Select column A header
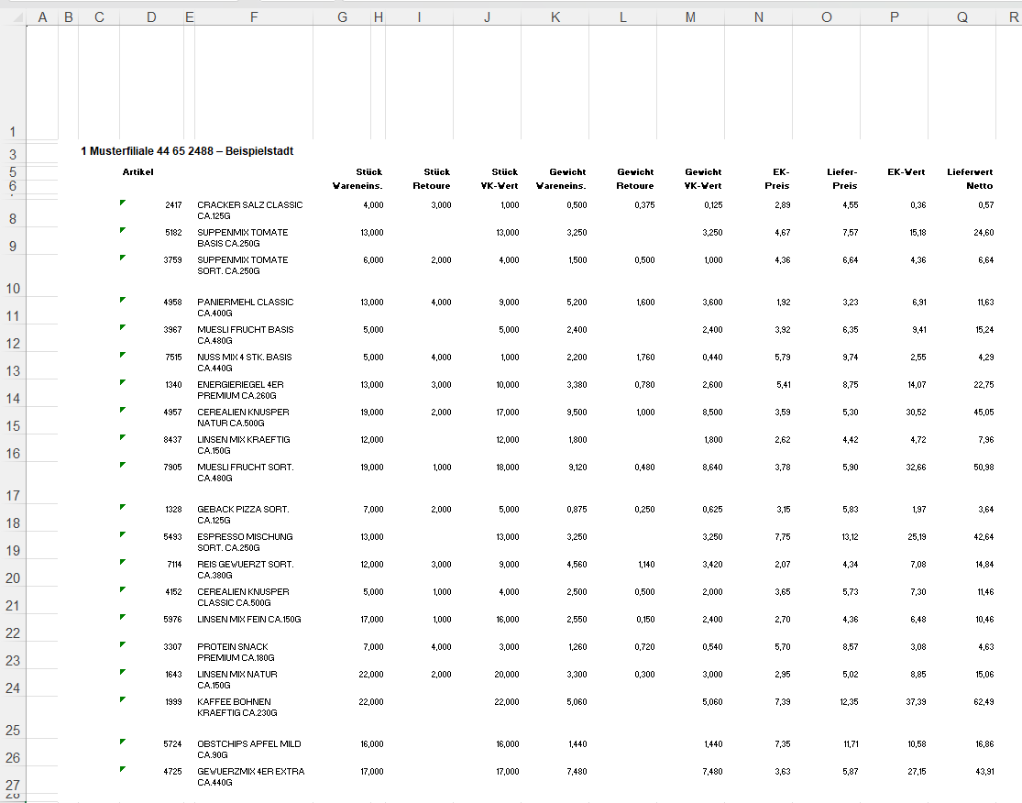 [42, 17]
